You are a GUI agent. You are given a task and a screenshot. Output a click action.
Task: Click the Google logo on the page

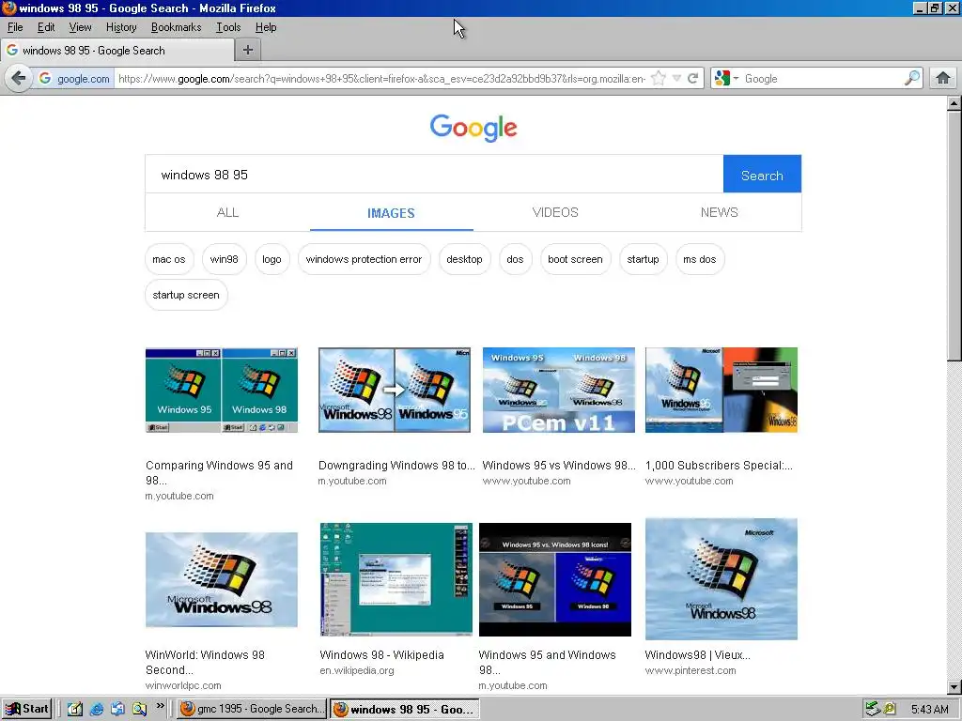[473, 128]
